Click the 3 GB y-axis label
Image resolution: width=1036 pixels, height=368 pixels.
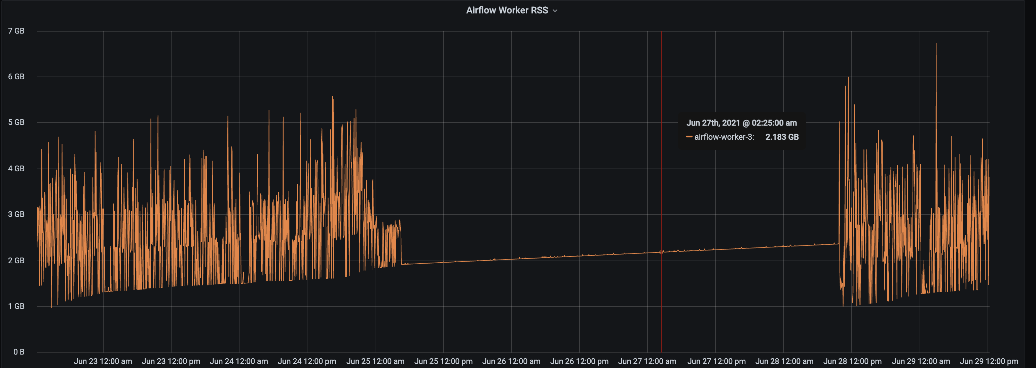click(16, 214)
